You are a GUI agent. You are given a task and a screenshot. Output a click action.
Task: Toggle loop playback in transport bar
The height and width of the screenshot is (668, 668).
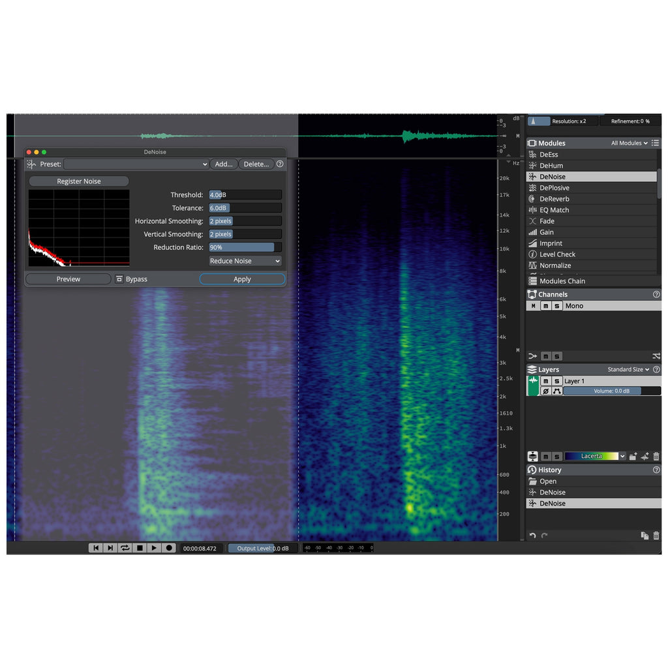125,548
